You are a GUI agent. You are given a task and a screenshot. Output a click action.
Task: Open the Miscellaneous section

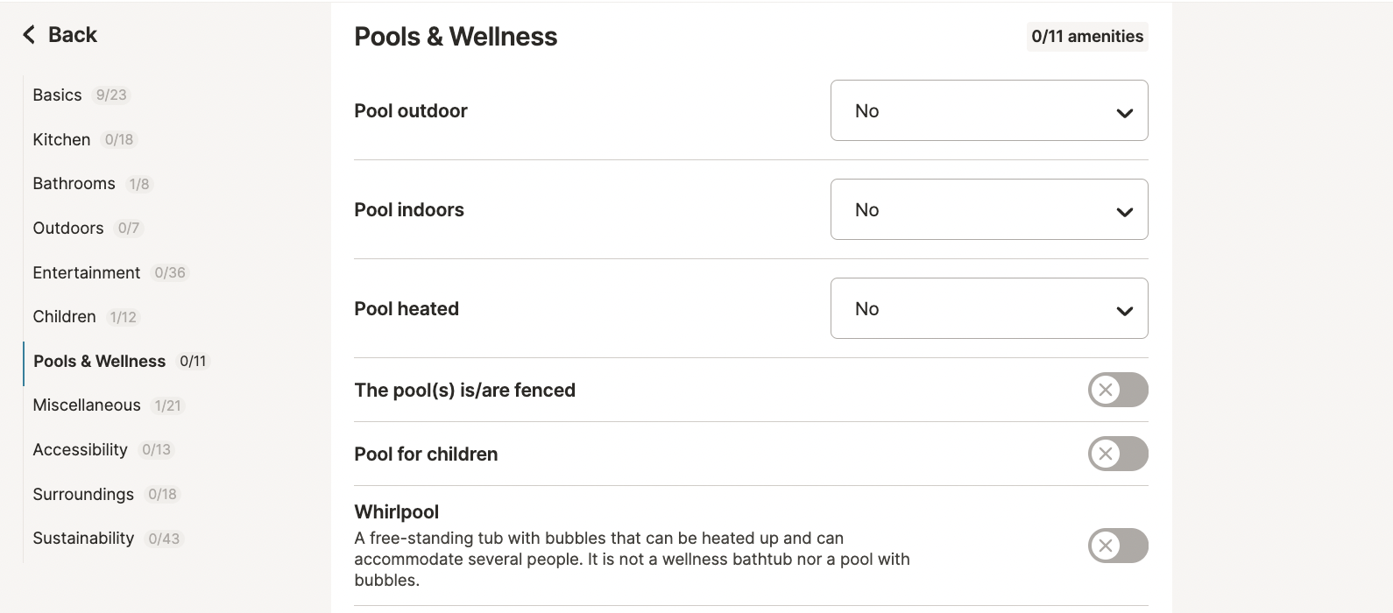86,405
